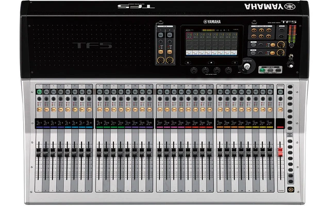Select eighth key in Sends on Fader column
The height and width of the screenshot is (206, 330).
point(290,128)
